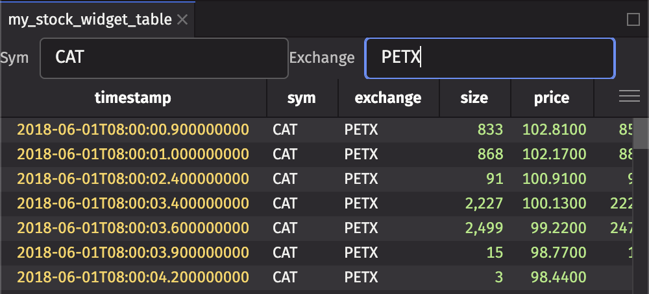Select the exchange column header
Viewport: 649px width, 294px height.
click(x=388, y=98)
